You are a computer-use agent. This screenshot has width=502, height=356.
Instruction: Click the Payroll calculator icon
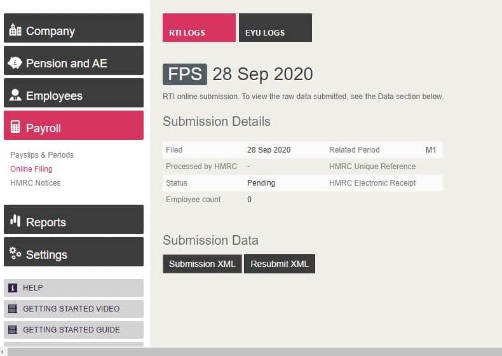(15, 127)
